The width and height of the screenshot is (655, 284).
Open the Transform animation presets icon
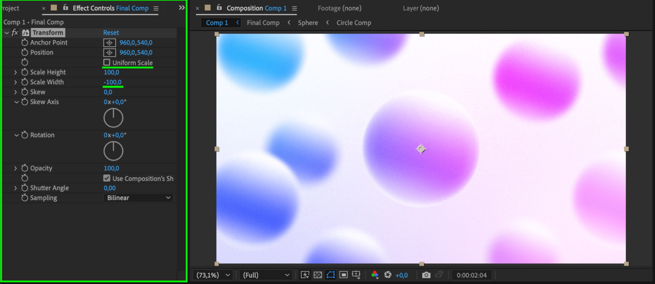[x=26, y=33]
